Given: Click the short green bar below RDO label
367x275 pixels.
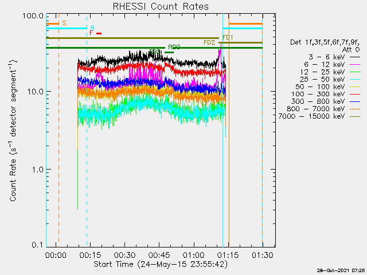Looking at the screenshot, I should (x=169, y=52).
